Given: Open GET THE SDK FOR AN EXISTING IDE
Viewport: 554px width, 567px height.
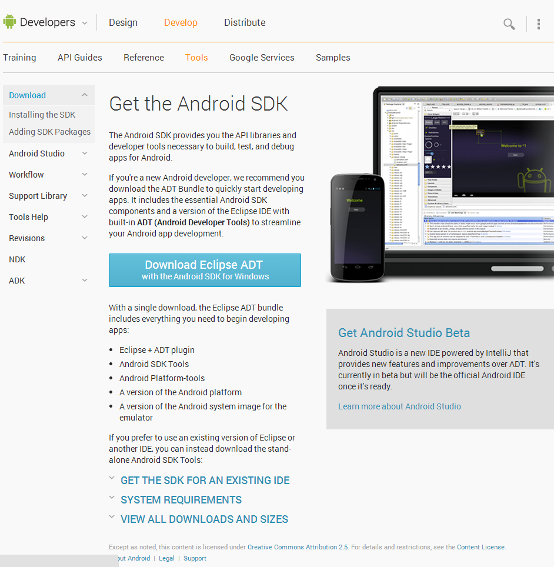Looking at the screenshot, I should tap(205, 480).
